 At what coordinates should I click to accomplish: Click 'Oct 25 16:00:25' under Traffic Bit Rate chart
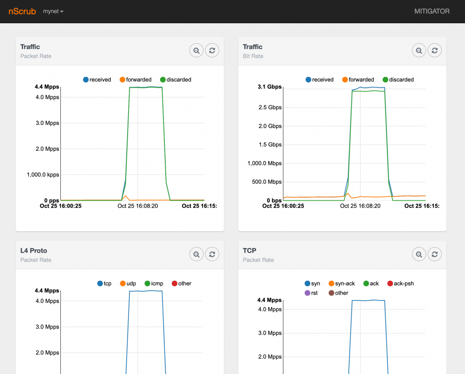(283, 206)
